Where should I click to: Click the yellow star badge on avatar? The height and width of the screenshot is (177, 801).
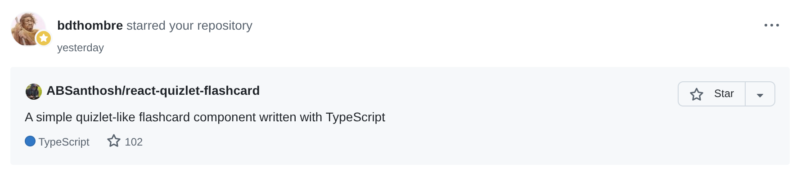click(44, 38)
